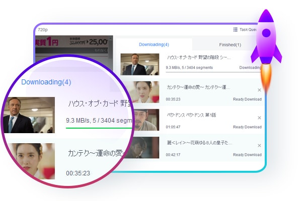Click Ready Download for the 00:35:23 task
This screenshot has width=302, height=201.
247,99
